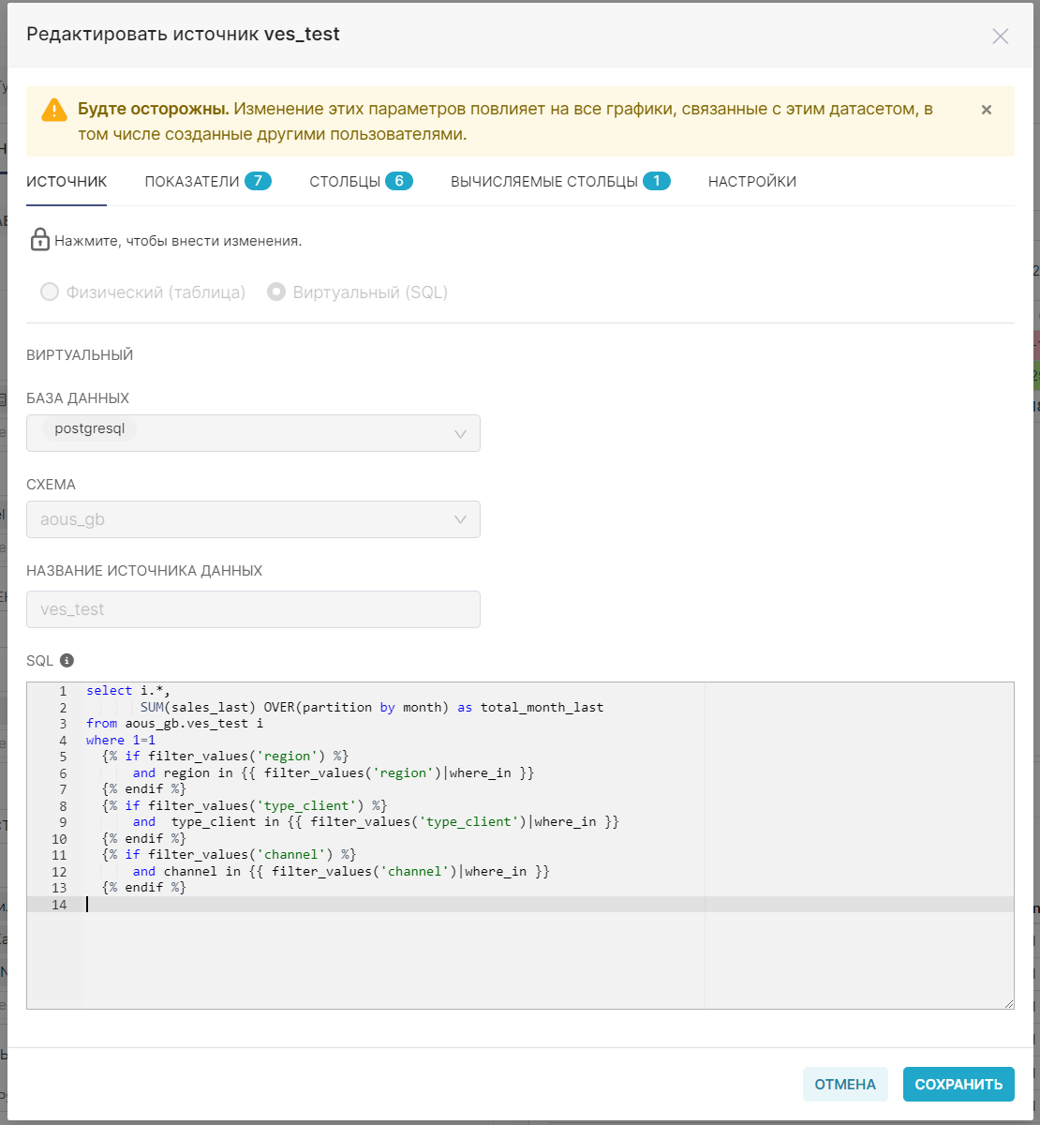Screen dimensions: 1040x1125
Task: Click the lock icon to enable editing
Action: (x=39, y=240)
